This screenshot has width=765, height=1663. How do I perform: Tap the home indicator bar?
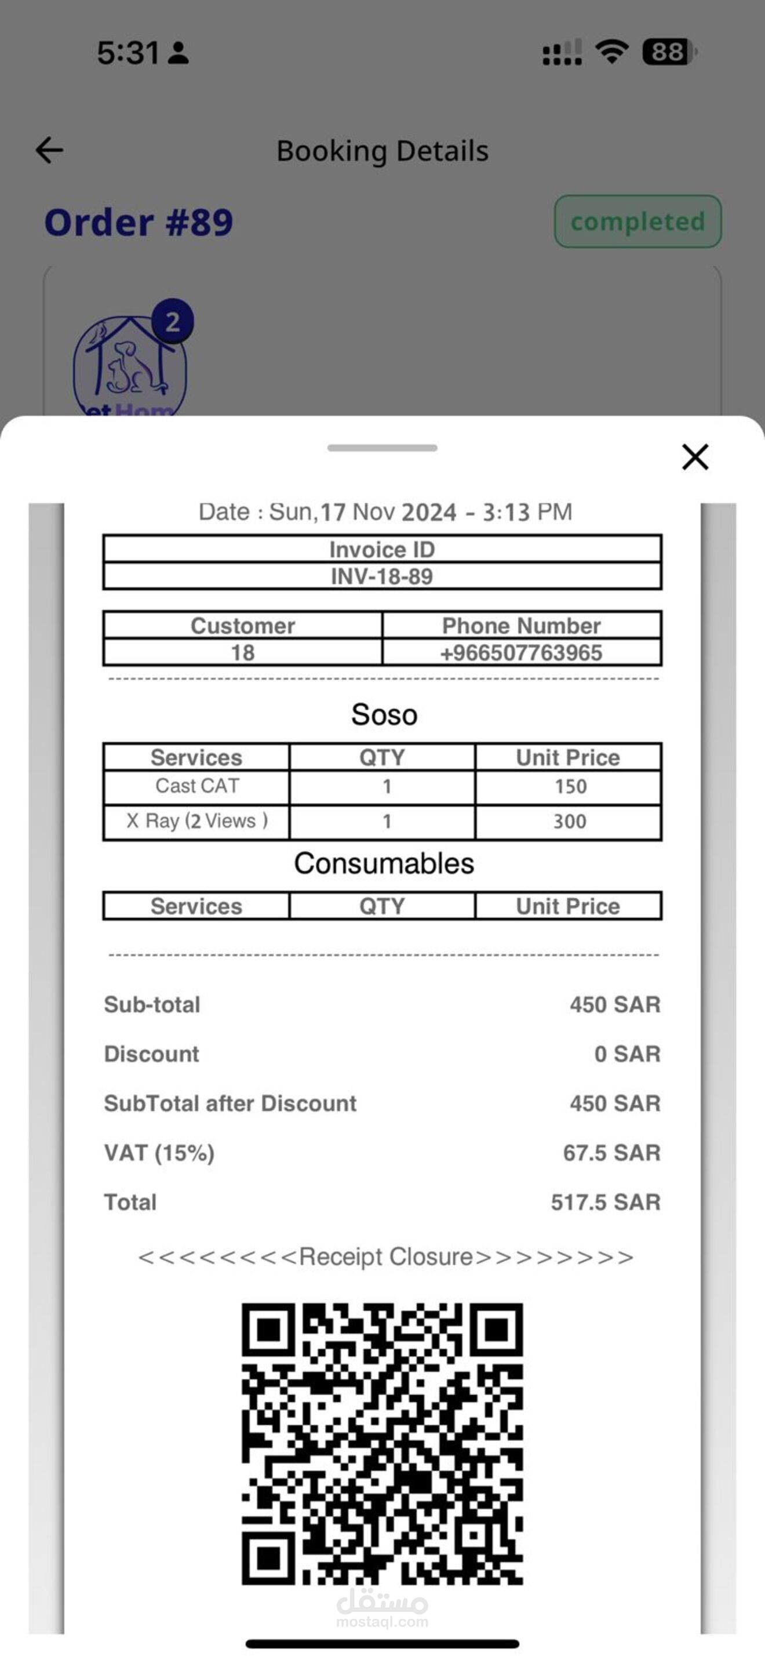coord(382,1643)
